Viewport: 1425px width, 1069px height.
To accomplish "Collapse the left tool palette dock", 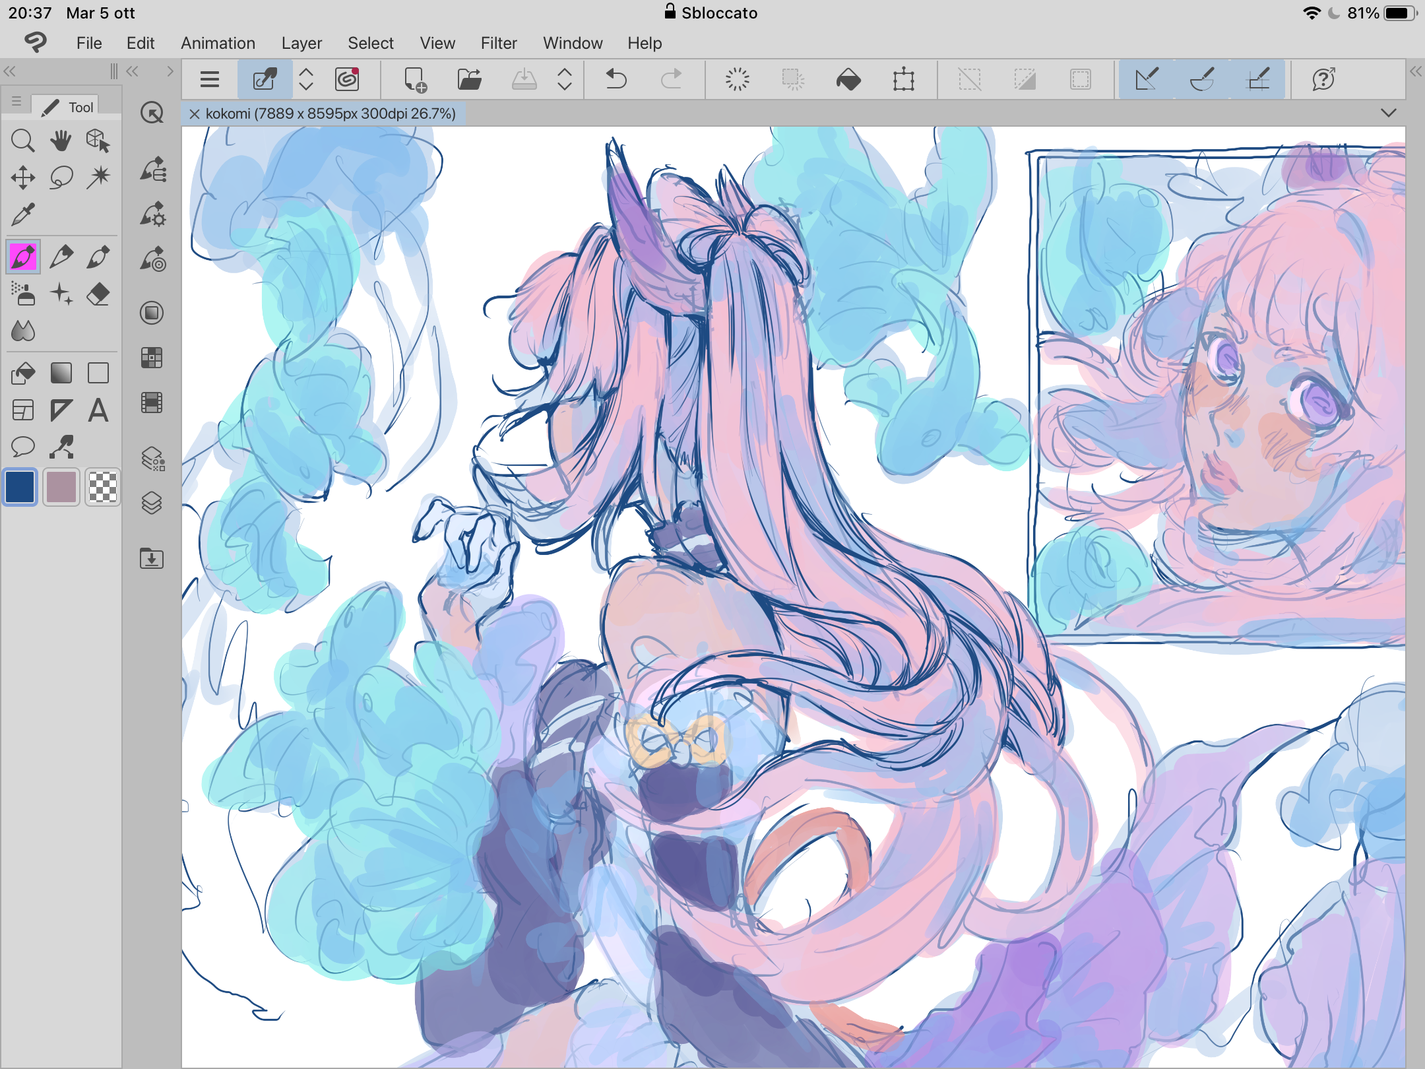I will 9,71.
